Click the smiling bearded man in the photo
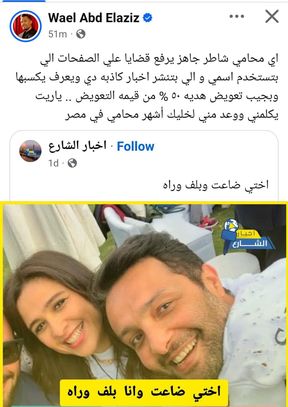Screen dimensions: 288x407 coord(178,315)
